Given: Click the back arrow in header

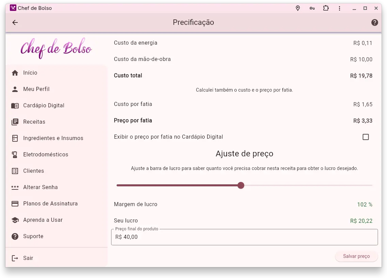Looking at the screenshot, I should (15, 22).
